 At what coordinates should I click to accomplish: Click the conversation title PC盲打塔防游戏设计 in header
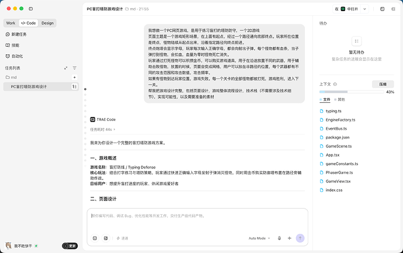105,9
